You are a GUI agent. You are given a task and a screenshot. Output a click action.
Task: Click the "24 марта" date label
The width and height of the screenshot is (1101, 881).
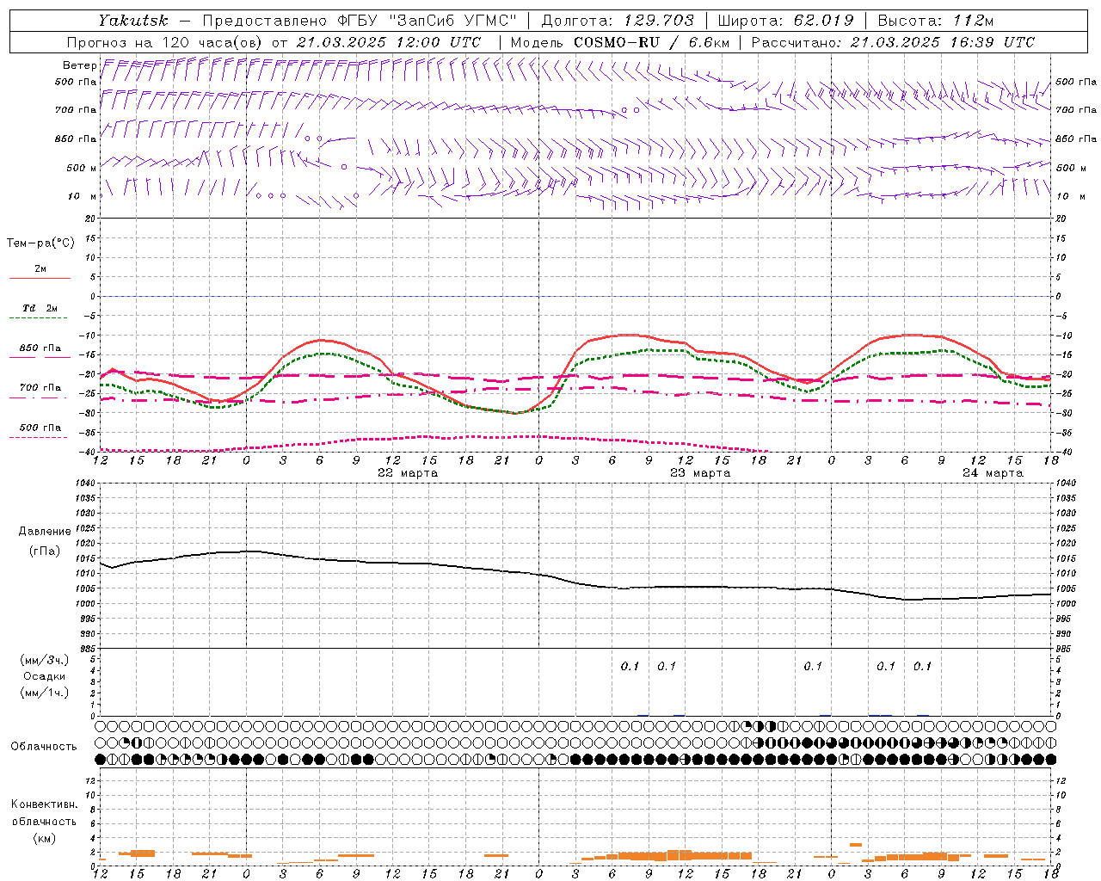[993, 473]
